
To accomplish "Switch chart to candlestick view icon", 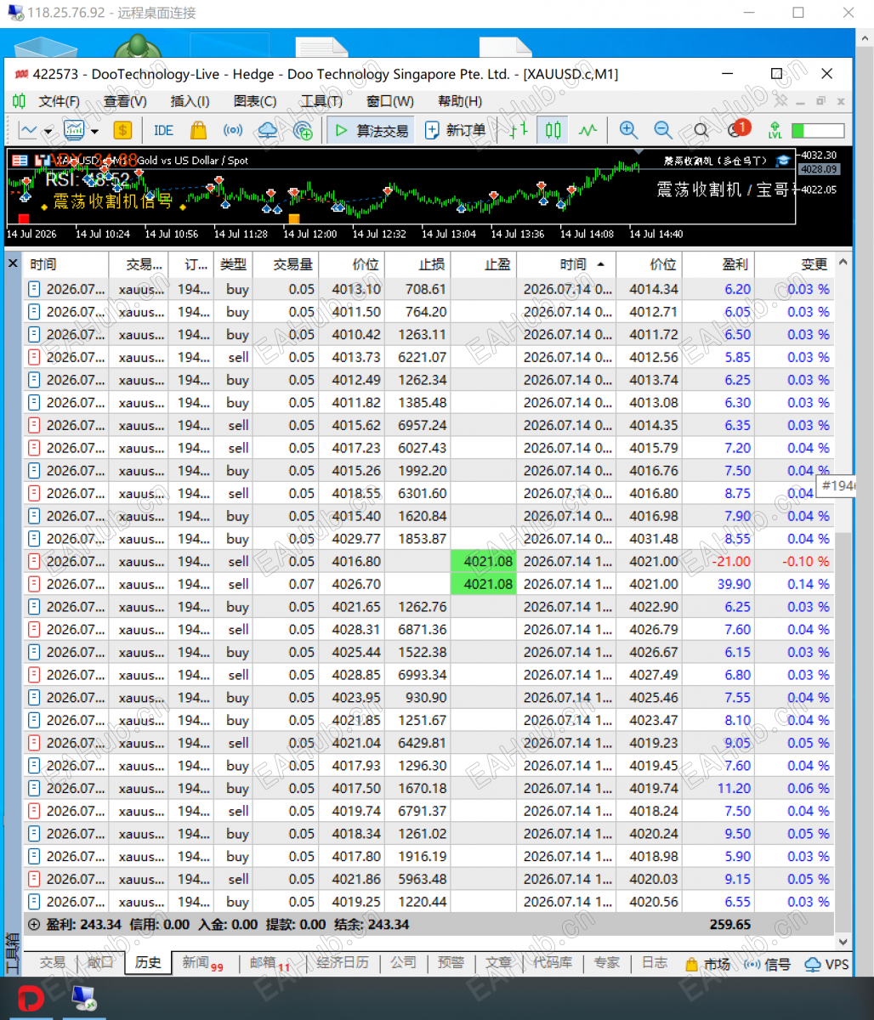I will pos(553,130).
